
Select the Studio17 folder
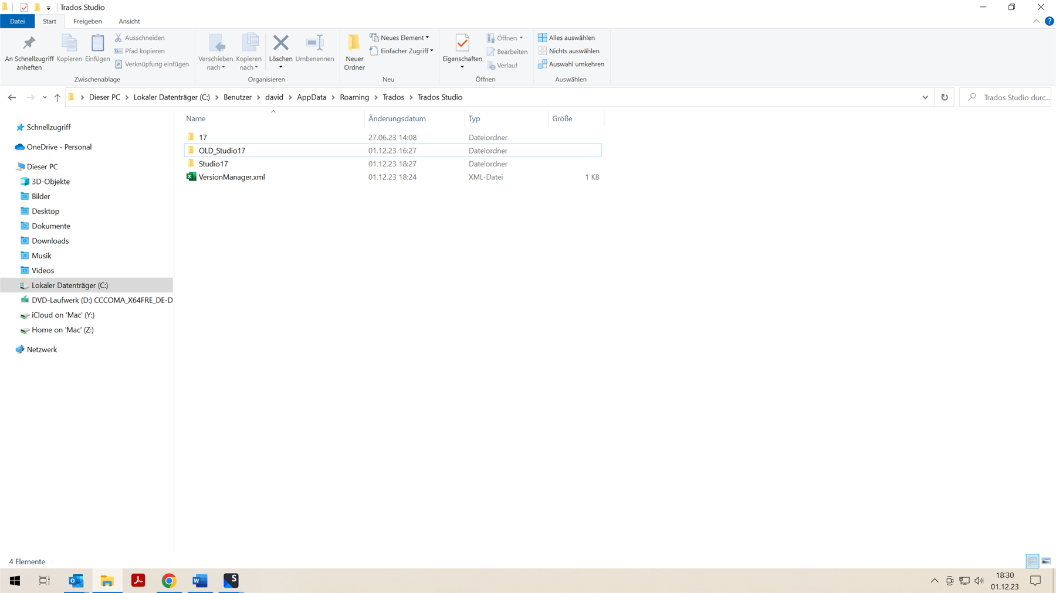tap(392, 164)
